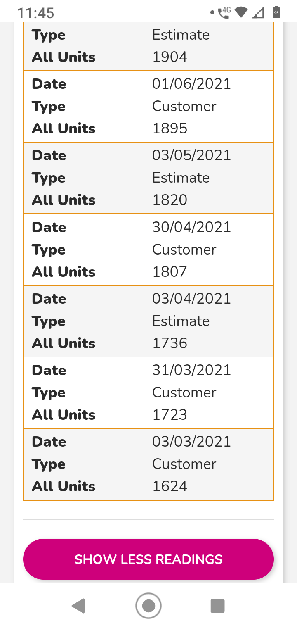The height and width of the screenshot is (628, 297).
Task: Tap the 1820 units reading value
Action: pos(170,200)
